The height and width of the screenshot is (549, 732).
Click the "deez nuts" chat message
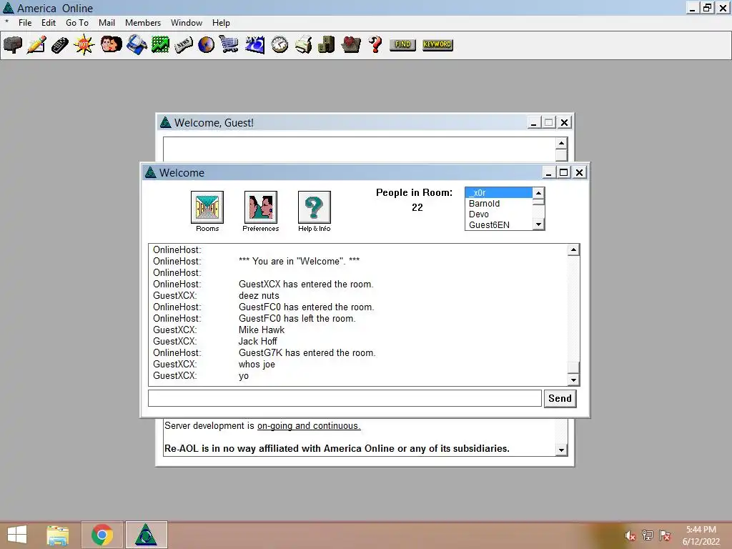259,295
